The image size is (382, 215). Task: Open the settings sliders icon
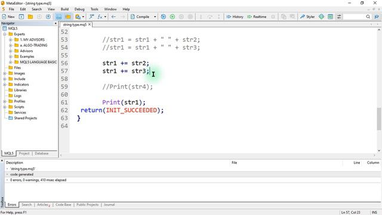point(339,17)
